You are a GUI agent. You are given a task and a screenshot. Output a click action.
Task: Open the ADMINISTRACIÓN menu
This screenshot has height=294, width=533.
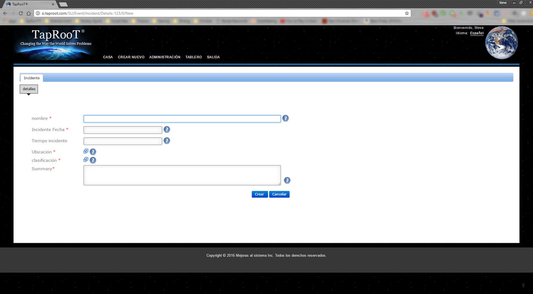(165, 57)
